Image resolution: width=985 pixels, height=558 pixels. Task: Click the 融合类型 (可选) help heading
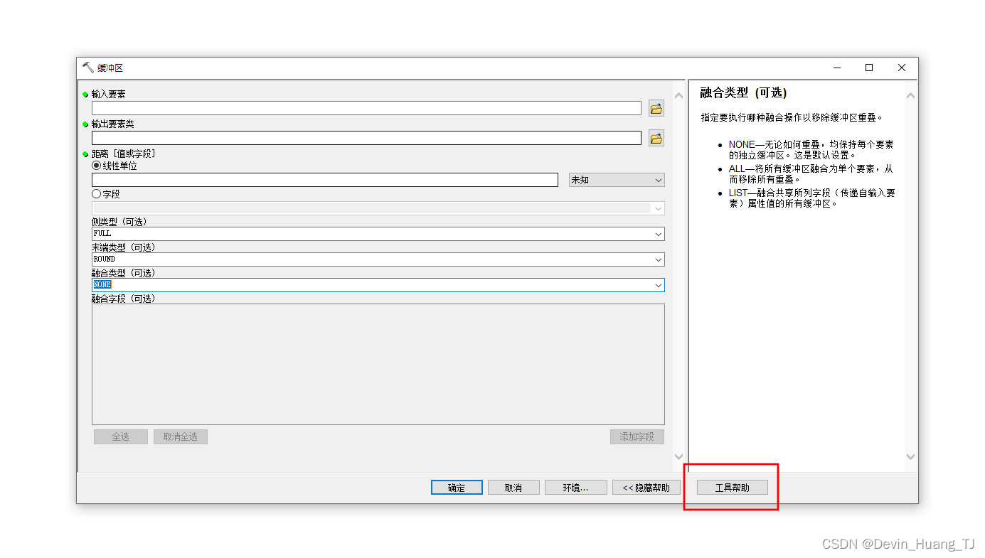[x=743, y=93]
